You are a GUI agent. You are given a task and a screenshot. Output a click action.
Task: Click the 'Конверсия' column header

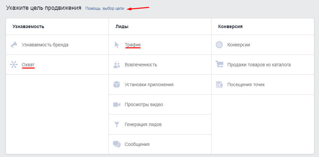point(230,26)
